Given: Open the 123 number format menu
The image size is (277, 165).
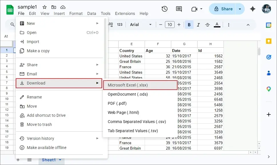Looking at the screenshot, I should tap(119, 25).
